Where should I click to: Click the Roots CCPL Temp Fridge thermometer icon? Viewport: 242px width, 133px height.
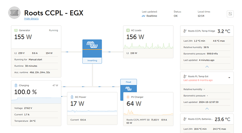(x=185, y=31)
